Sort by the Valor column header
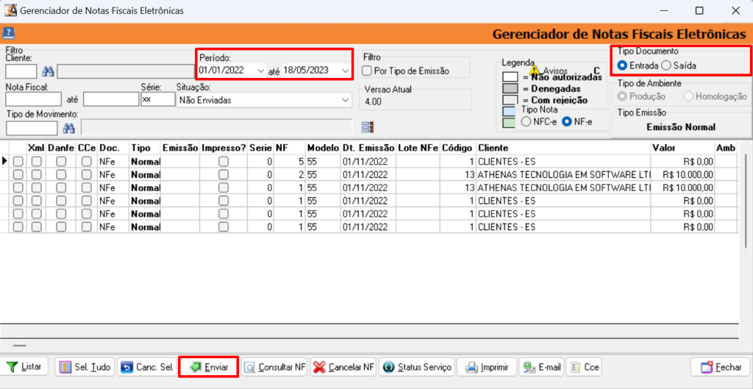The image size is (753, 389). click(682, 147)
